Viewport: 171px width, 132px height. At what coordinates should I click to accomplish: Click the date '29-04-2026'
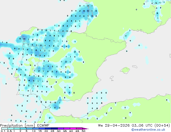coord(117,126)
